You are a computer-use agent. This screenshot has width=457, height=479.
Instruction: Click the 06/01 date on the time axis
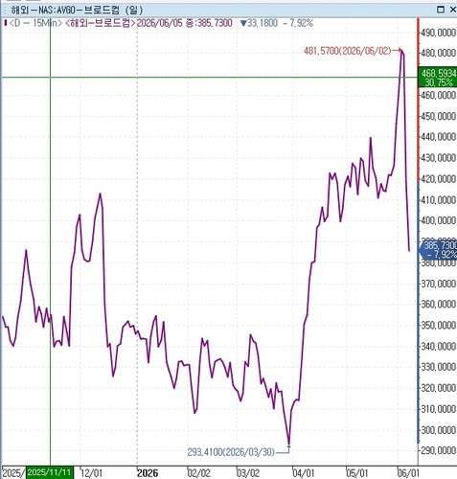pos(408,473)
